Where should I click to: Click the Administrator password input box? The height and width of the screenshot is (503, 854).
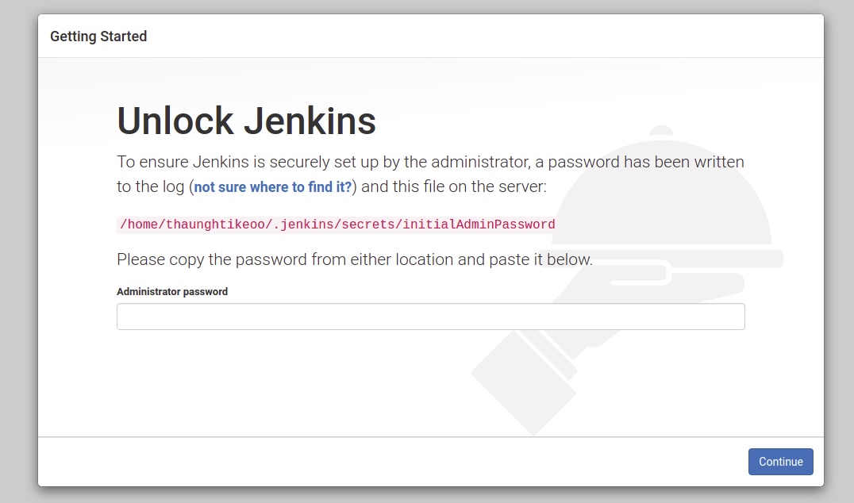coord(430,316)
